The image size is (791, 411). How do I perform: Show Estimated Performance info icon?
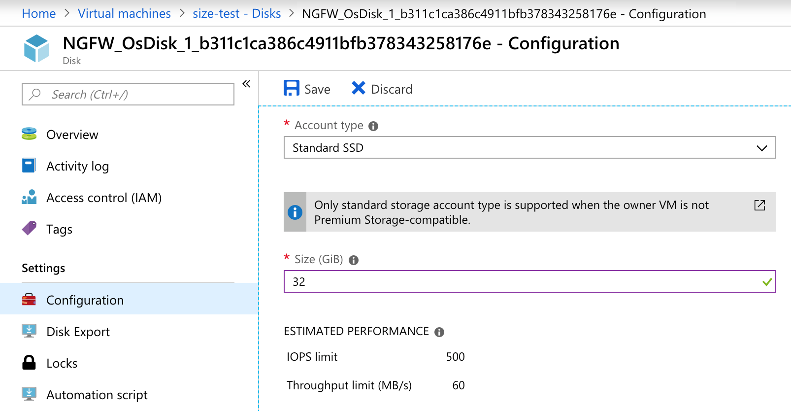439,332
